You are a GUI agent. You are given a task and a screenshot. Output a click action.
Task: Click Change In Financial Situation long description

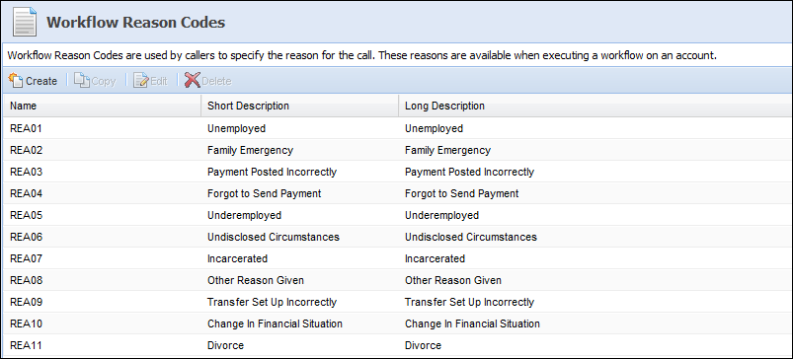pos(472,323)
